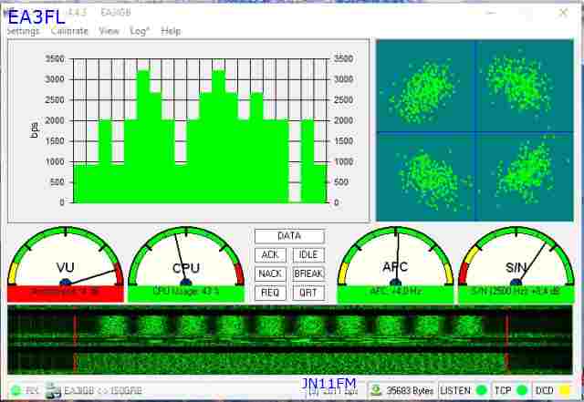Open the Calibrate menu
The image size is (584, 402).
(x=69, y=31)
